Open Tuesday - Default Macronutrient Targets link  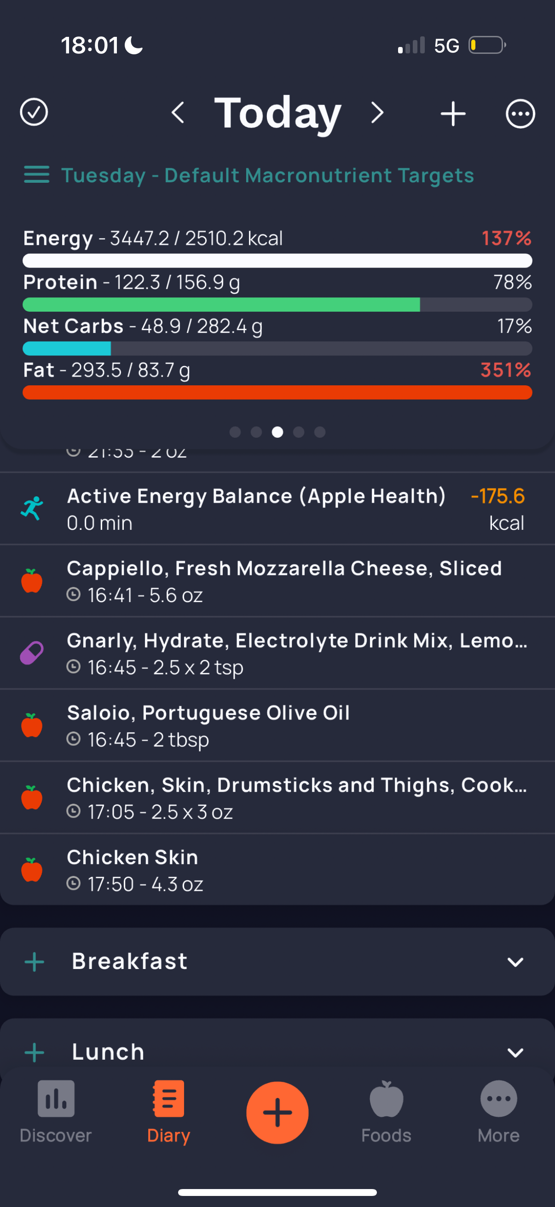coord(267,176)
